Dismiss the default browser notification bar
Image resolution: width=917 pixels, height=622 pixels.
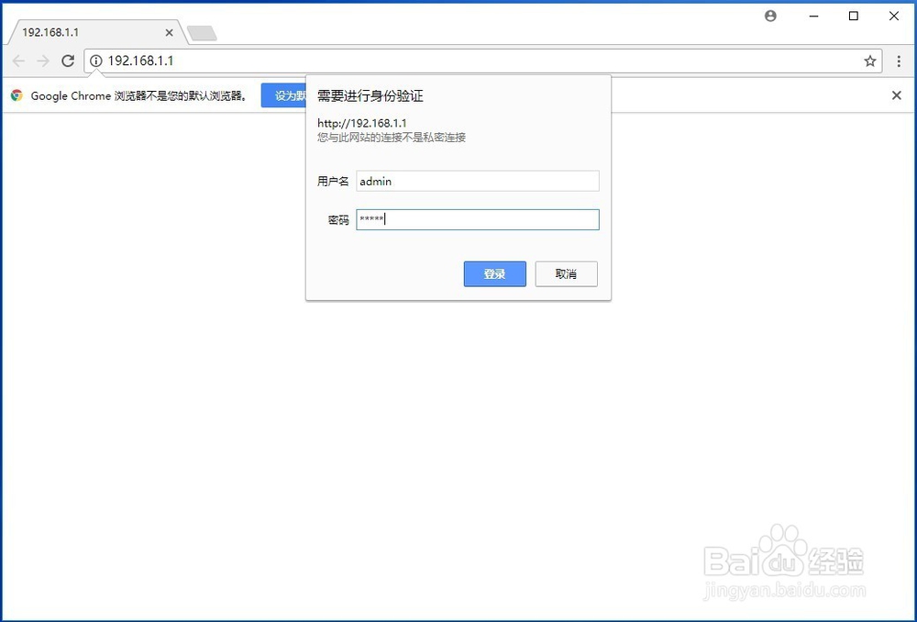[x=897, y=95]
